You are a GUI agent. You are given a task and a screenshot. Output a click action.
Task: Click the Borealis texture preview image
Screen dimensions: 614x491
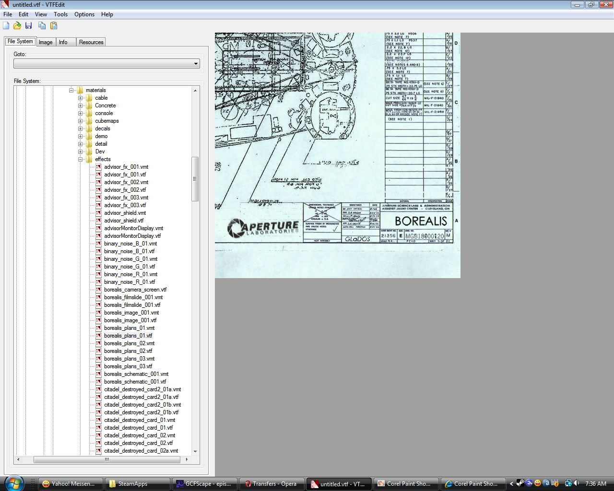[x=338, y=155]
